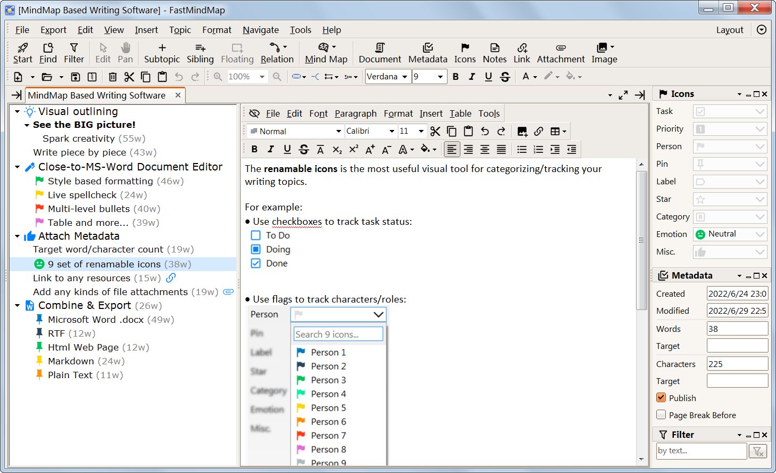The height and width of the screenshot is (473, 776).
Task: Choose 'Person 5' yellow flag in the list
Action: tap(328, 407)
